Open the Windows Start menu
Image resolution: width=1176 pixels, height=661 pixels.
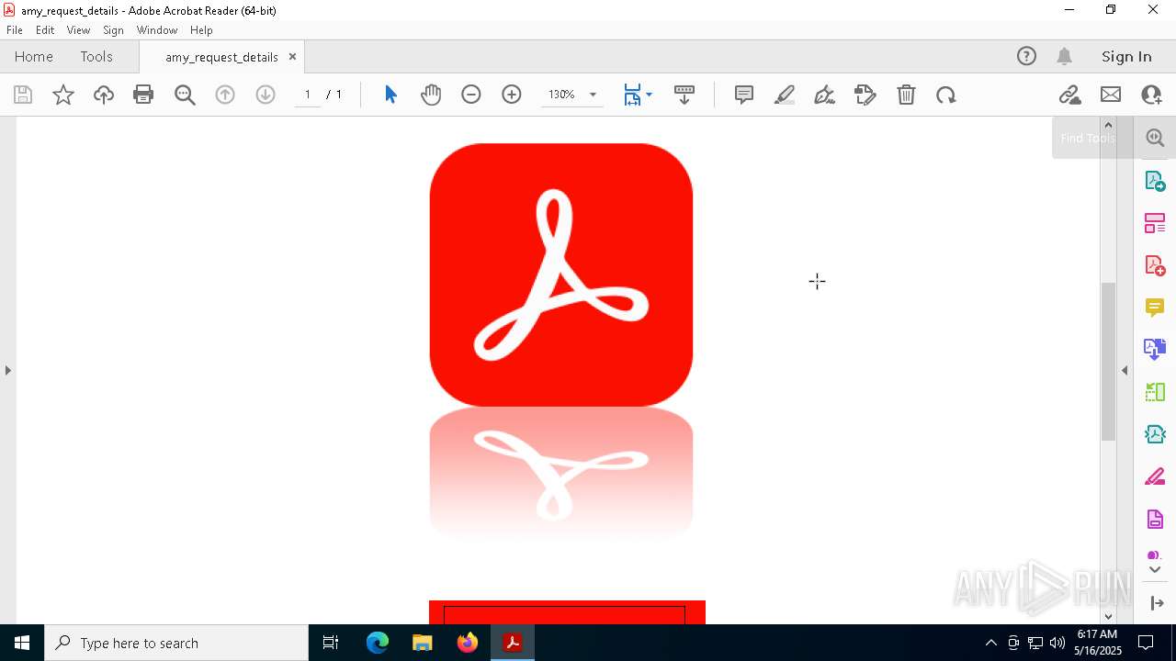(22, 643)
